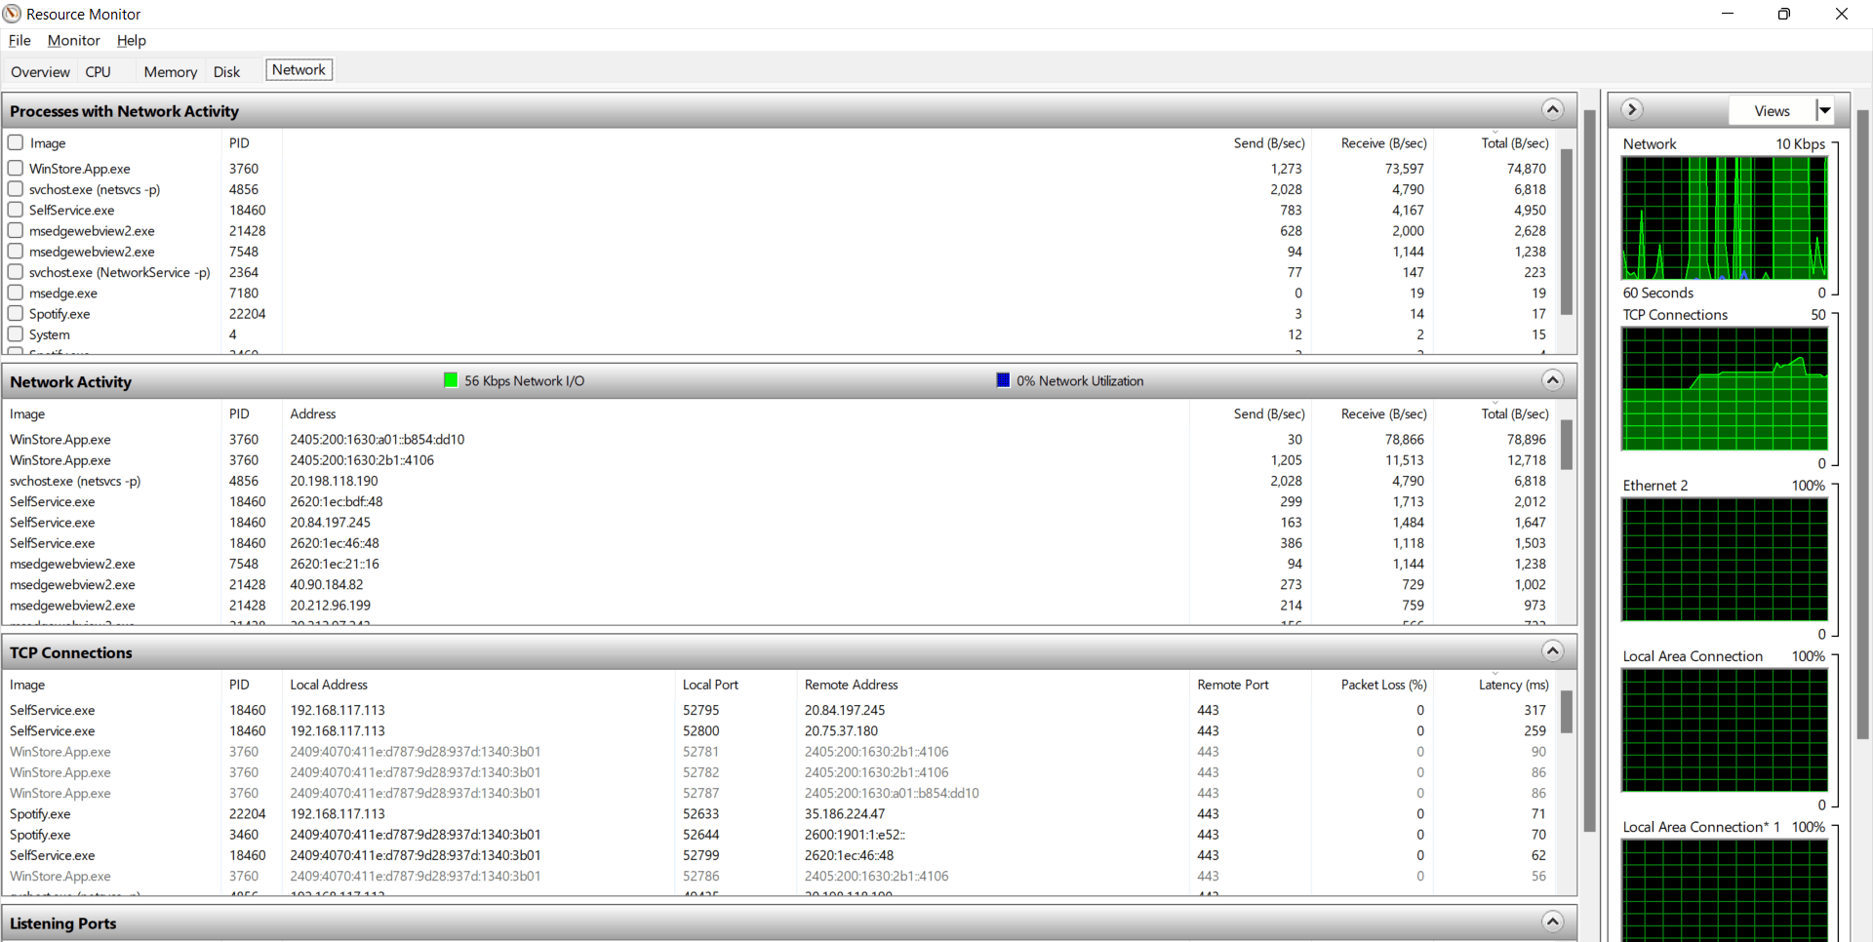Check the Image select-all checkbox
The image size is (1873, 942).
16,142
